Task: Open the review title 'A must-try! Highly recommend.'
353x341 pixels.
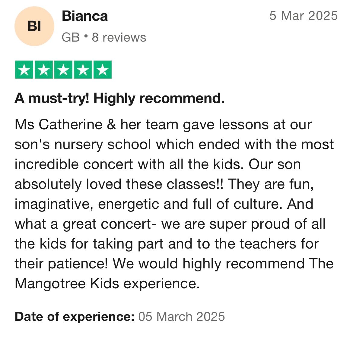Action: click(x=119, y=99)
